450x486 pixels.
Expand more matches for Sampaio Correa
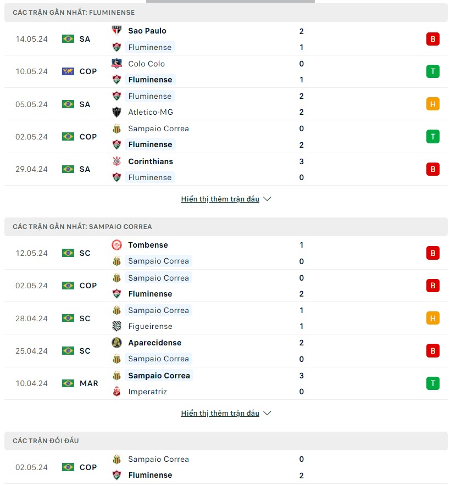tap(220, 413)
